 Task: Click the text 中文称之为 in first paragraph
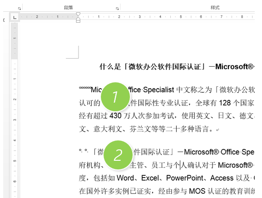194,90
